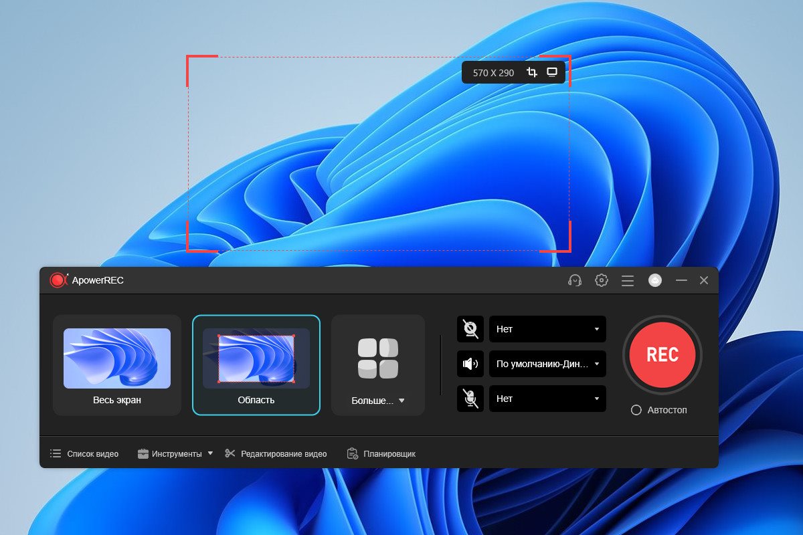Image resolution: width=803 pixels, height=535 pixels.
Task: Enable the Автостоп radio option
Action: tap(636, 410)
